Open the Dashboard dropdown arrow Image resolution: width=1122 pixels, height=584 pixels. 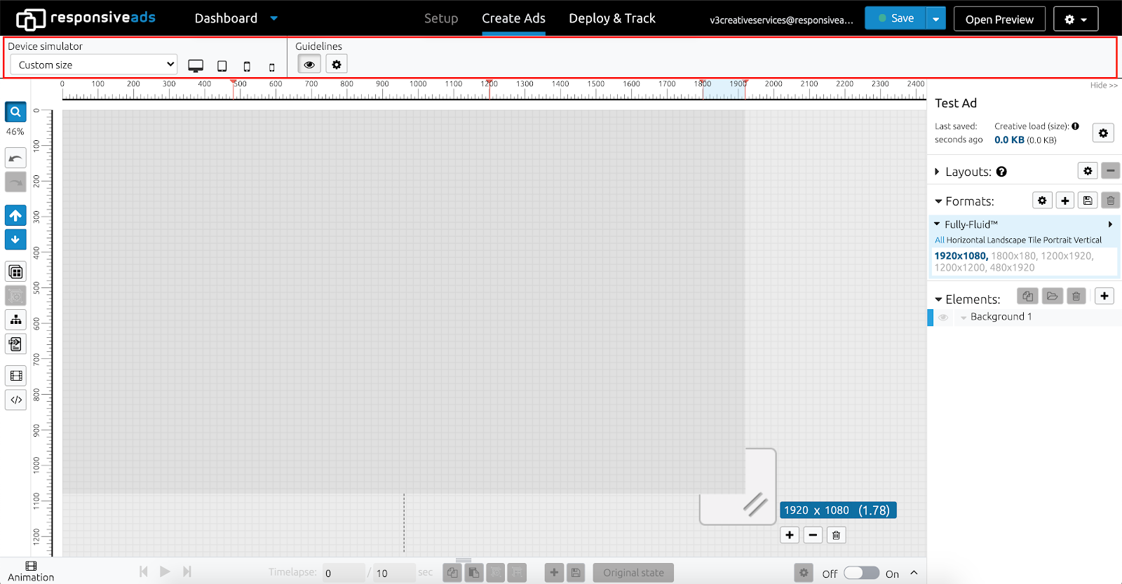click(x=274, y=19)
